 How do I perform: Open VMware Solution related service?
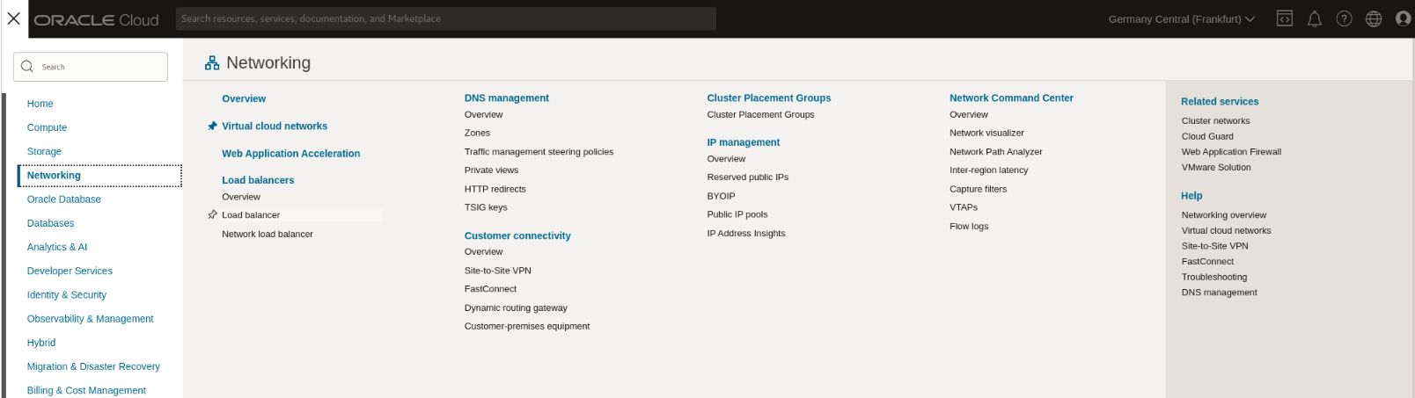coord(1216,167)
